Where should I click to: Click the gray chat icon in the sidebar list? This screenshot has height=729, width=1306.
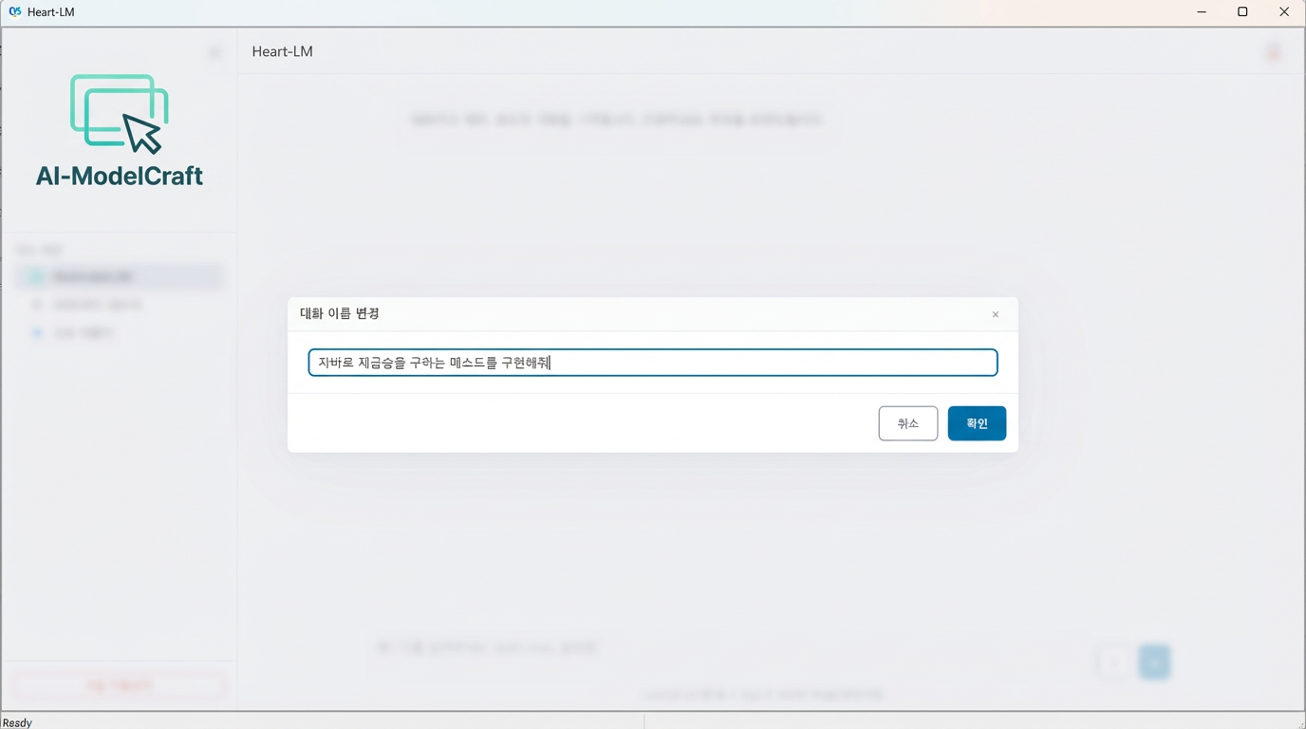pyautogui.click(x=35, y=304)
